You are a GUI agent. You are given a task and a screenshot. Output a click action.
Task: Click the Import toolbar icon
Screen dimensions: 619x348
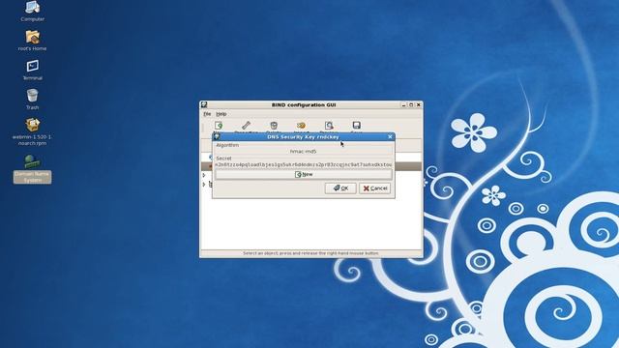point(301,126)
